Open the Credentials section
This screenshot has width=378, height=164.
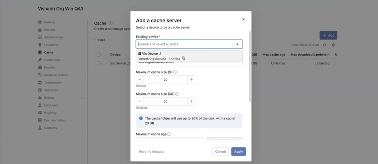[52, 60]
